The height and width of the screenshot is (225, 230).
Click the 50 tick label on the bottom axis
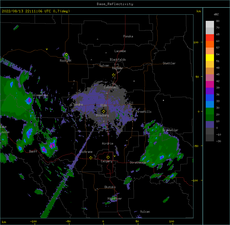[137, 221]
